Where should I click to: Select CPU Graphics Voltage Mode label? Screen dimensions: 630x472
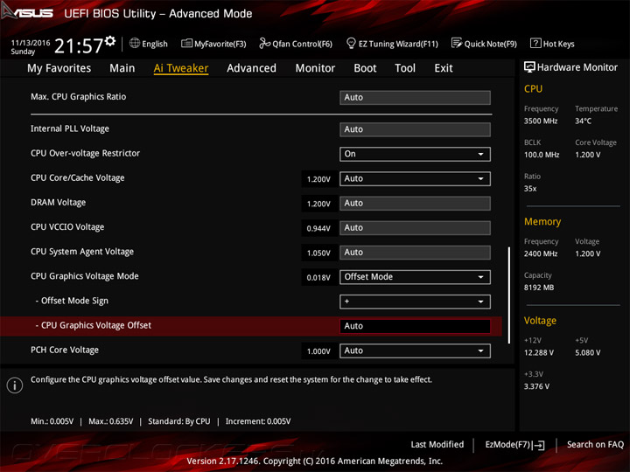(84, 276)
